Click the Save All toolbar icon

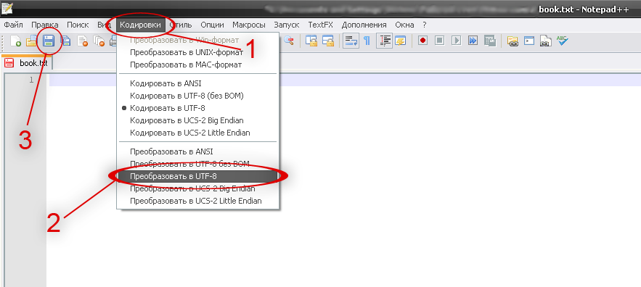[x=65, y=41]
